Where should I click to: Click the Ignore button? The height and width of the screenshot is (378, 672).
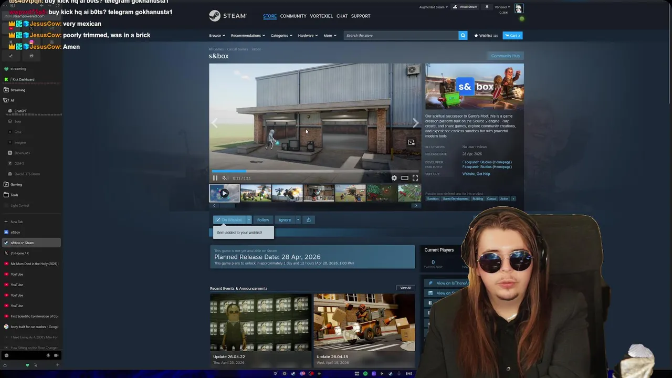click(x=285, y=220)
